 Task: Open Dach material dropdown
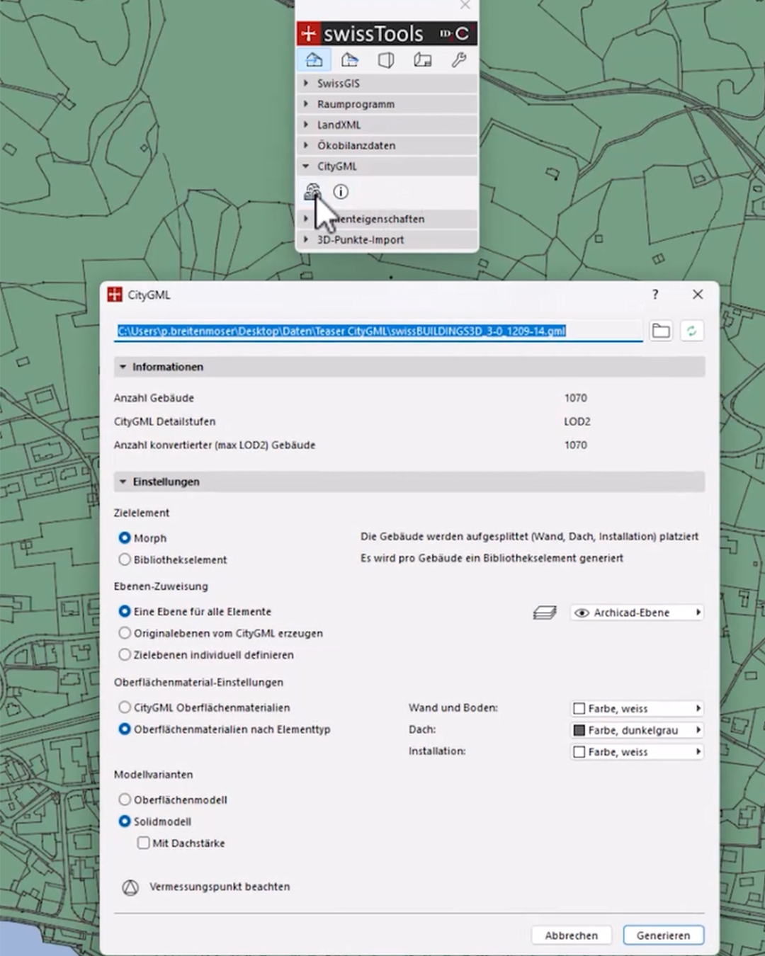pos(637,730)
